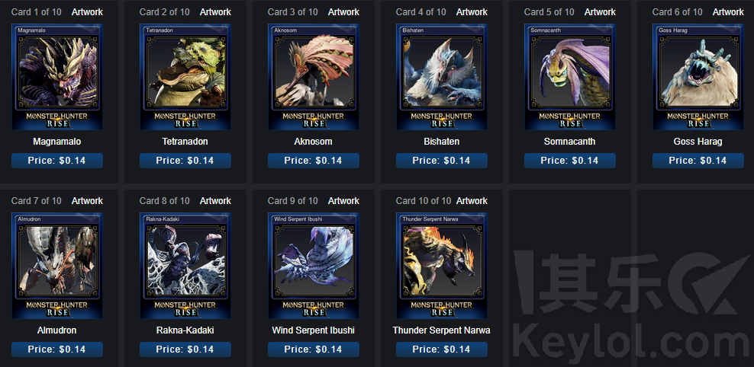The height and width of the screenshot is (367, 754).
Task: Open the Somnacanth card thumbnail
Action: [570, 77]
